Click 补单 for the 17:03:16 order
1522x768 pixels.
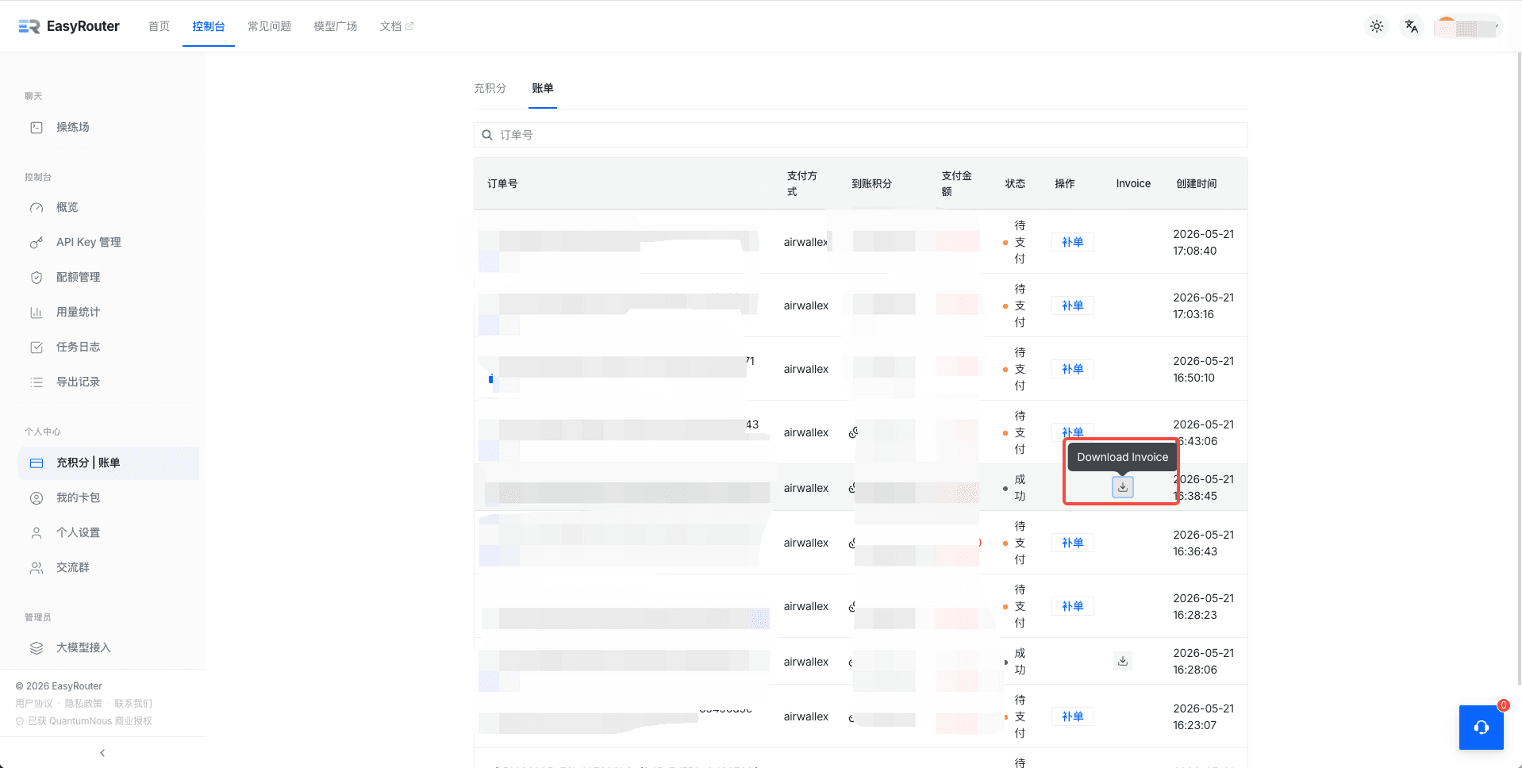click(1073, 305)
